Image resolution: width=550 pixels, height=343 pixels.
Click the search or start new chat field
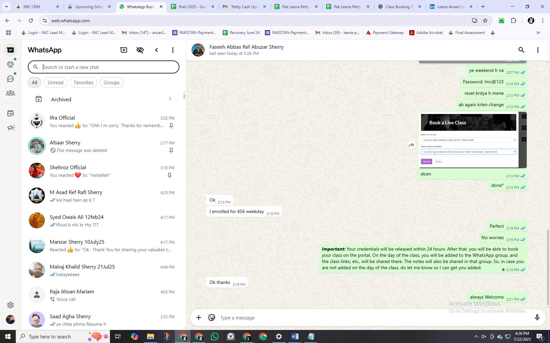tap(103, 67)
